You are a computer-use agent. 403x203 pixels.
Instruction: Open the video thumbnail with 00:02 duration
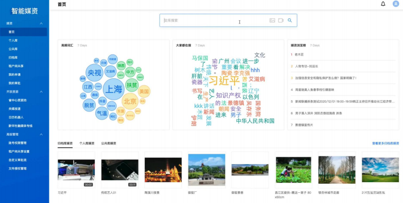click(76, 170)
